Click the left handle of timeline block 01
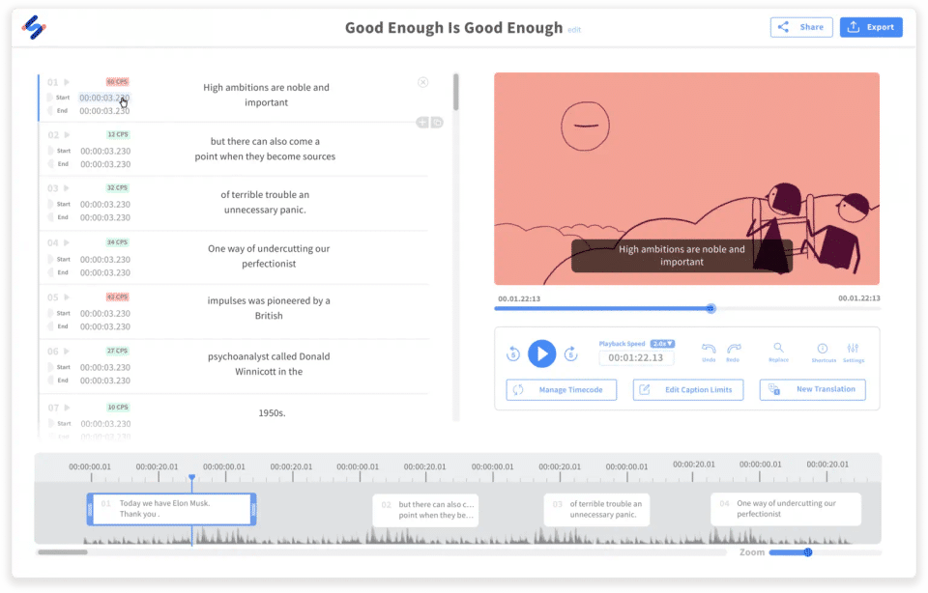Image resolution: width=928 pixels, height=593 pixels. pyautogui.click(x=90, y=508)
